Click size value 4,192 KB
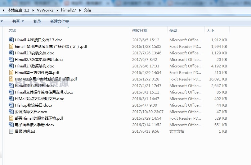 pyautogui.click(x=219, y=66)
